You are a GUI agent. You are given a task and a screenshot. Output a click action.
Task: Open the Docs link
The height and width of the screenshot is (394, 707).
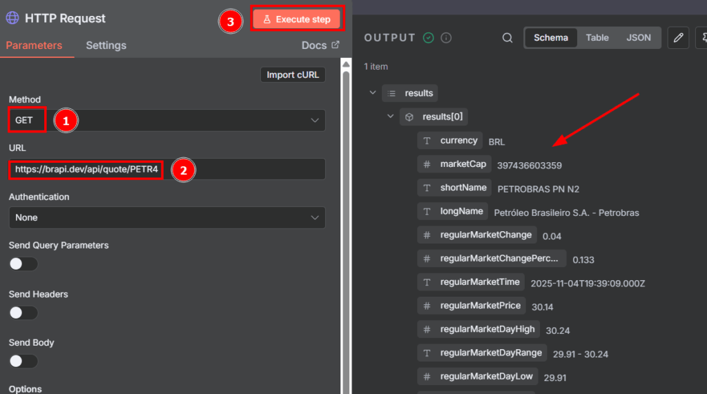point(320,46)
